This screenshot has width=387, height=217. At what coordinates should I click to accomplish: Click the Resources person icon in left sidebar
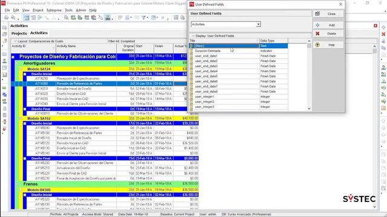(4, 61)
